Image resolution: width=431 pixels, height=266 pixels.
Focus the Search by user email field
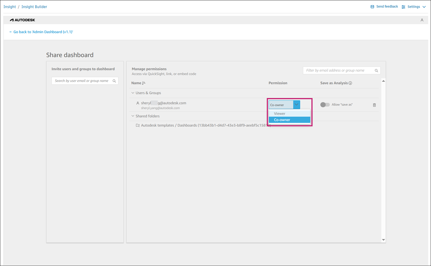click(x=85, y=81)
